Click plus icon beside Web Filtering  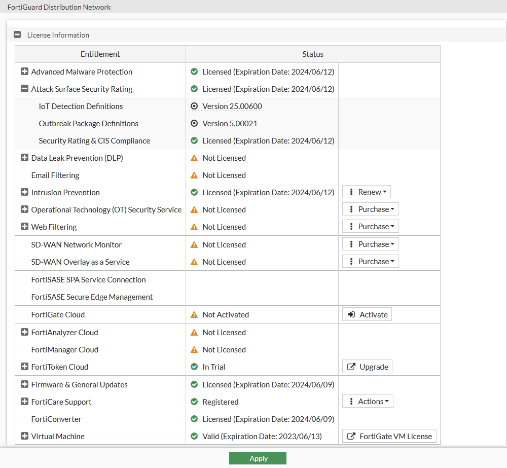coord(24,227)
